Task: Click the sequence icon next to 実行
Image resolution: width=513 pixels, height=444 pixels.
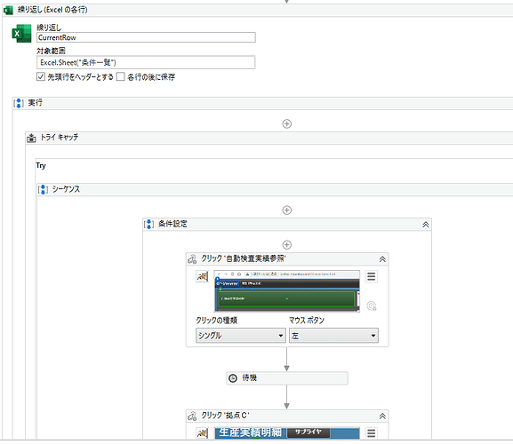Action: pos(19,103)
